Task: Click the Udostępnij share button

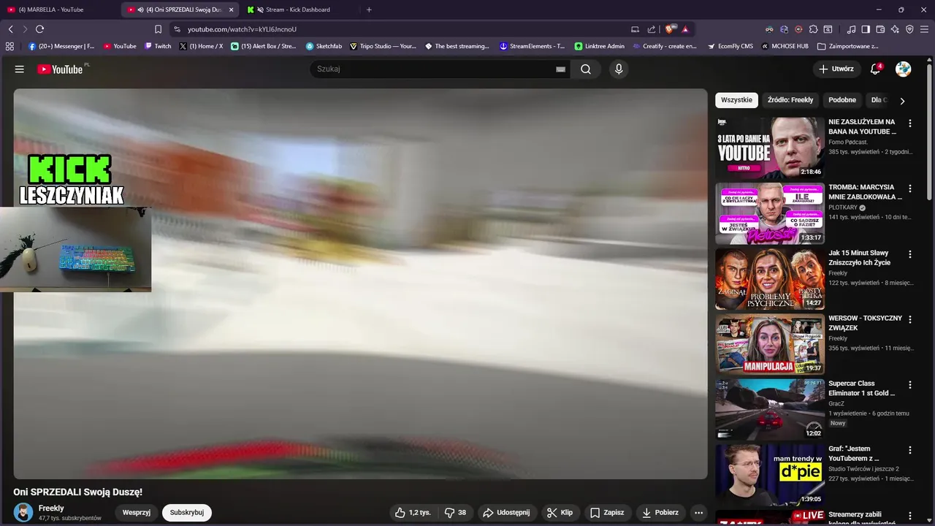Action: [x=507, y=513]
